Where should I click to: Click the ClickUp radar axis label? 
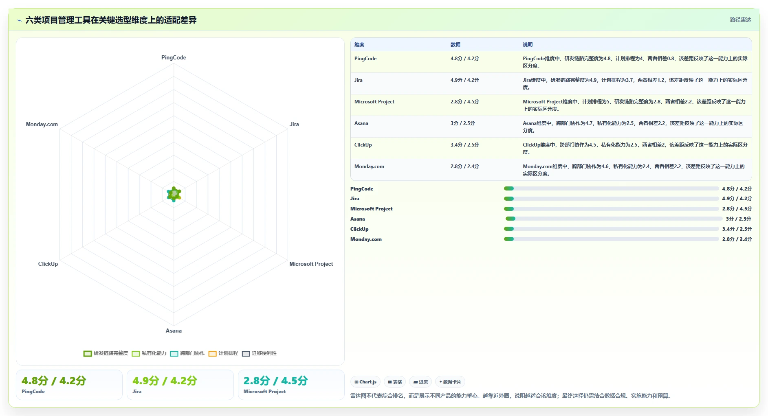coord(48,264)
